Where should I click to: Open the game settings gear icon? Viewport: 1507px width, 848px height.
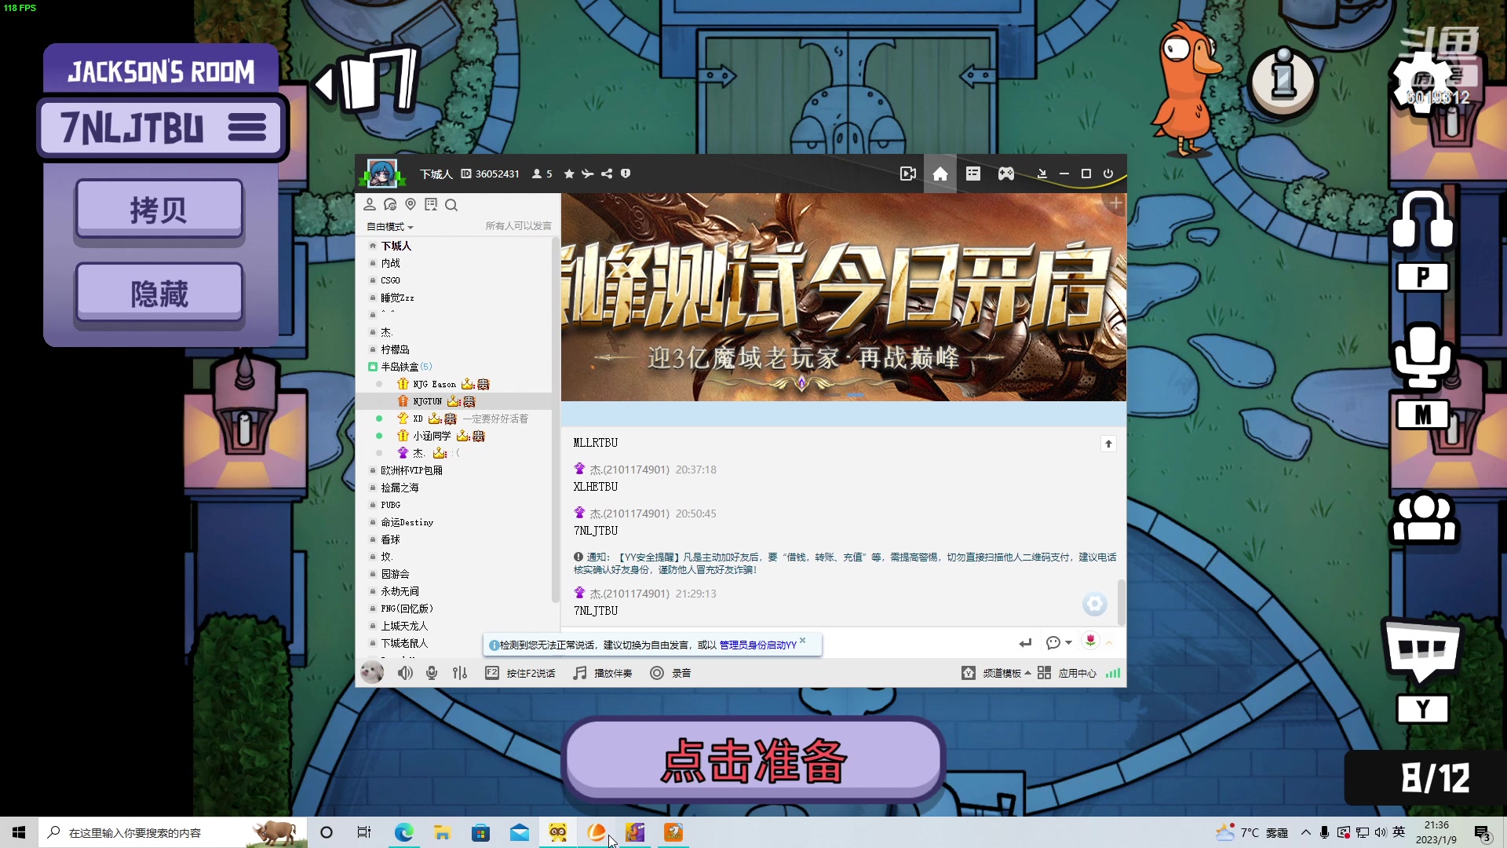pyautogui.click(x=1422, y=82)
